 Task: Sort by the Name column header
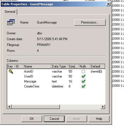[37, 66]
